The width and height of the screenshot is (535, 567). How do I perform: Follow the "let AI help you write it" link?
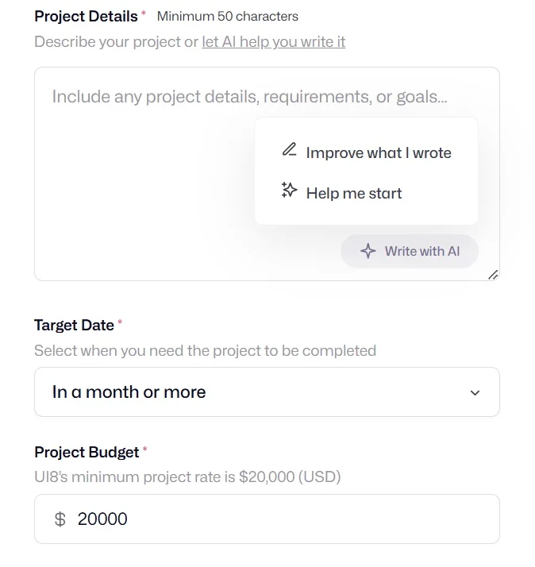coord(273,42)
